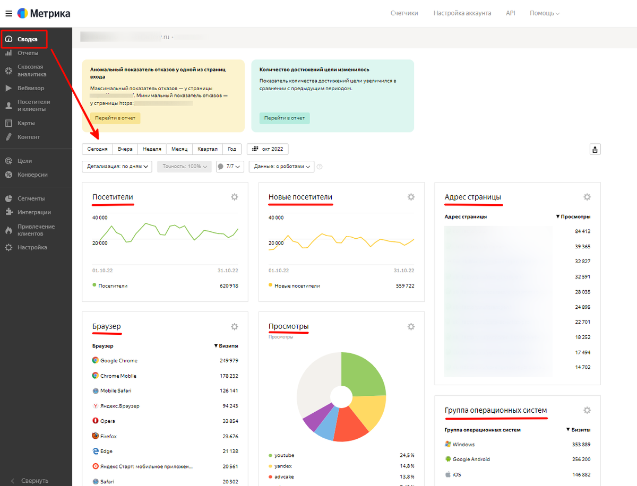This screenshot has width=637, height=486.
Task: Click the Конверсии percent icon
Action: (x=9, y=175)
